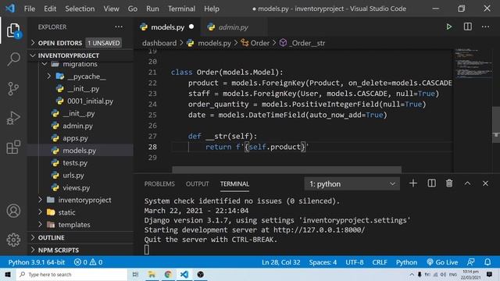Open editor More Actions ellipsis
The width and height of the screenshot is (500, 281).
(x=485, y=27)
